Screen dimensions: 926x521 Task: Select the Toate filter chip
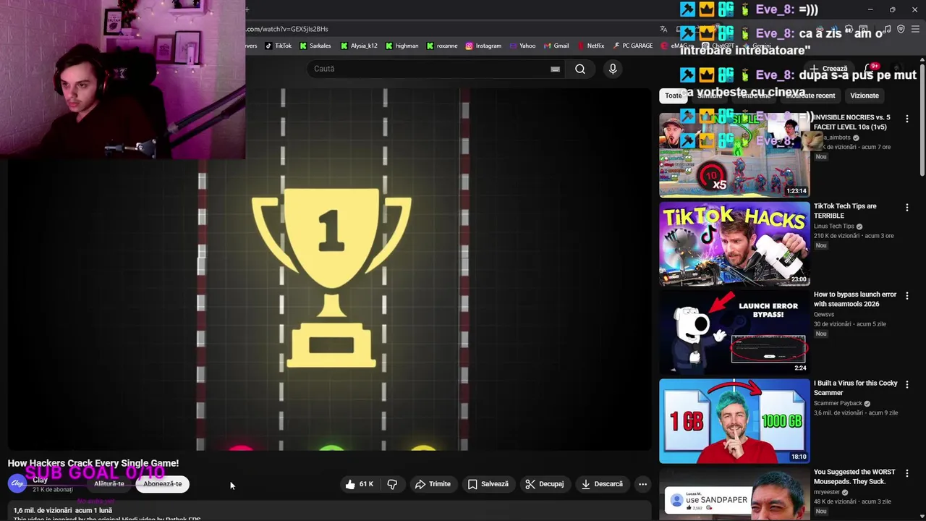pyautogui.click(x=674, y=96)
